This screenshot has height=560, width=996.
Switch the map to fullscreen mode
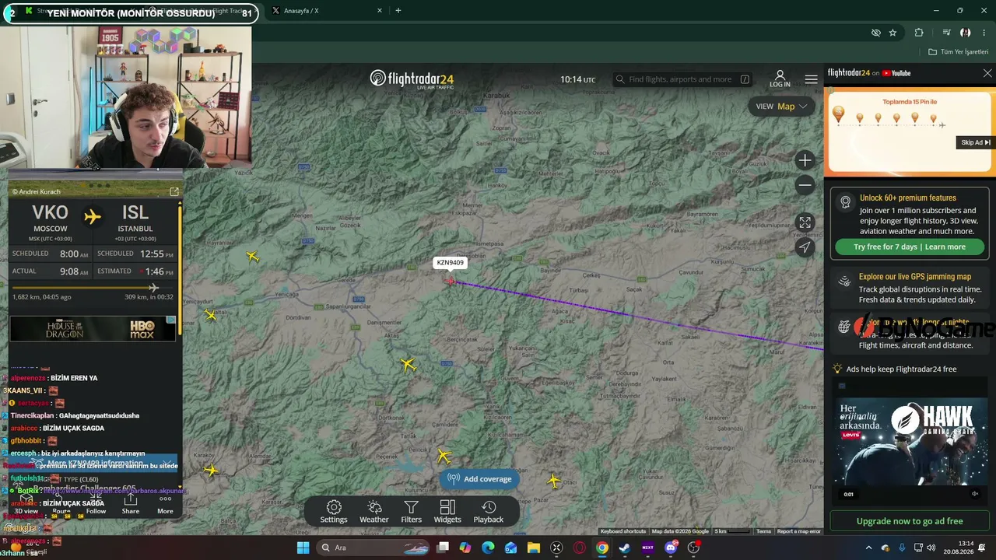(805, 222)
